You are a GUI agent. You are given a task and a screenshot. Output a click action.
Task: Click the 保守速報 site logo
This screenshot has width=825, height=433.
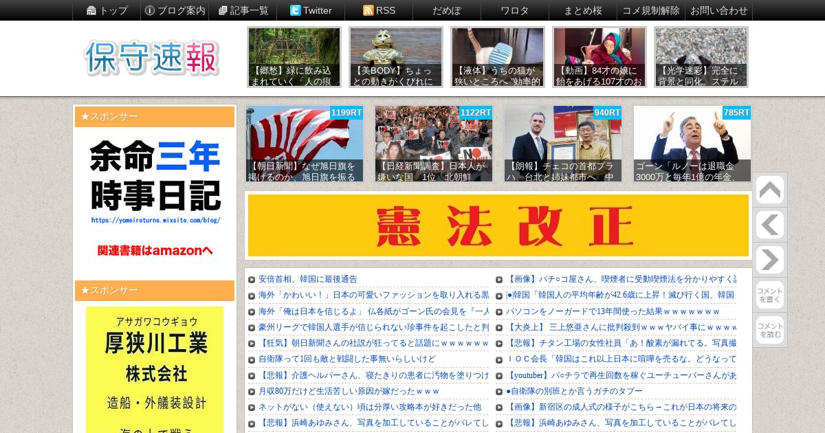[152, 58]
